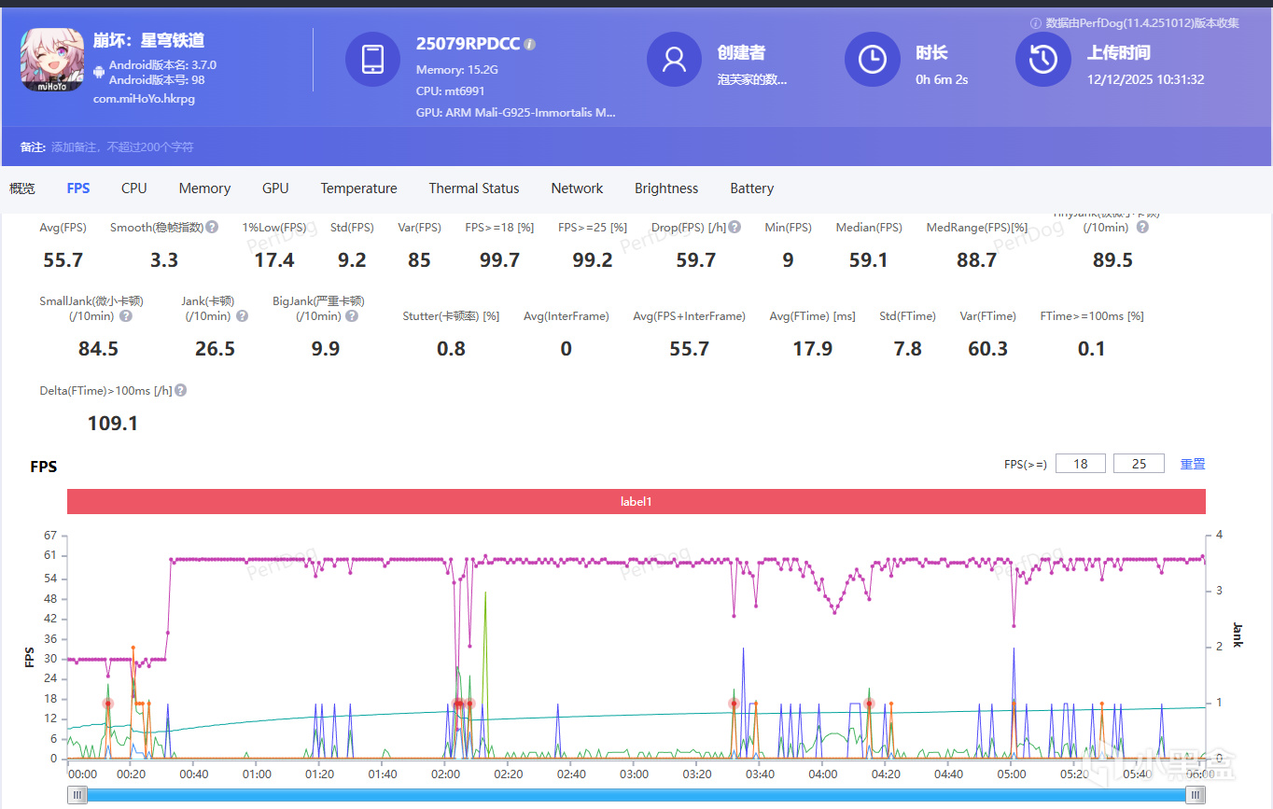The image size is (1273, 809).
Task: Select the Battery tab
Action: pyautogui.click(x=751, y=188)
